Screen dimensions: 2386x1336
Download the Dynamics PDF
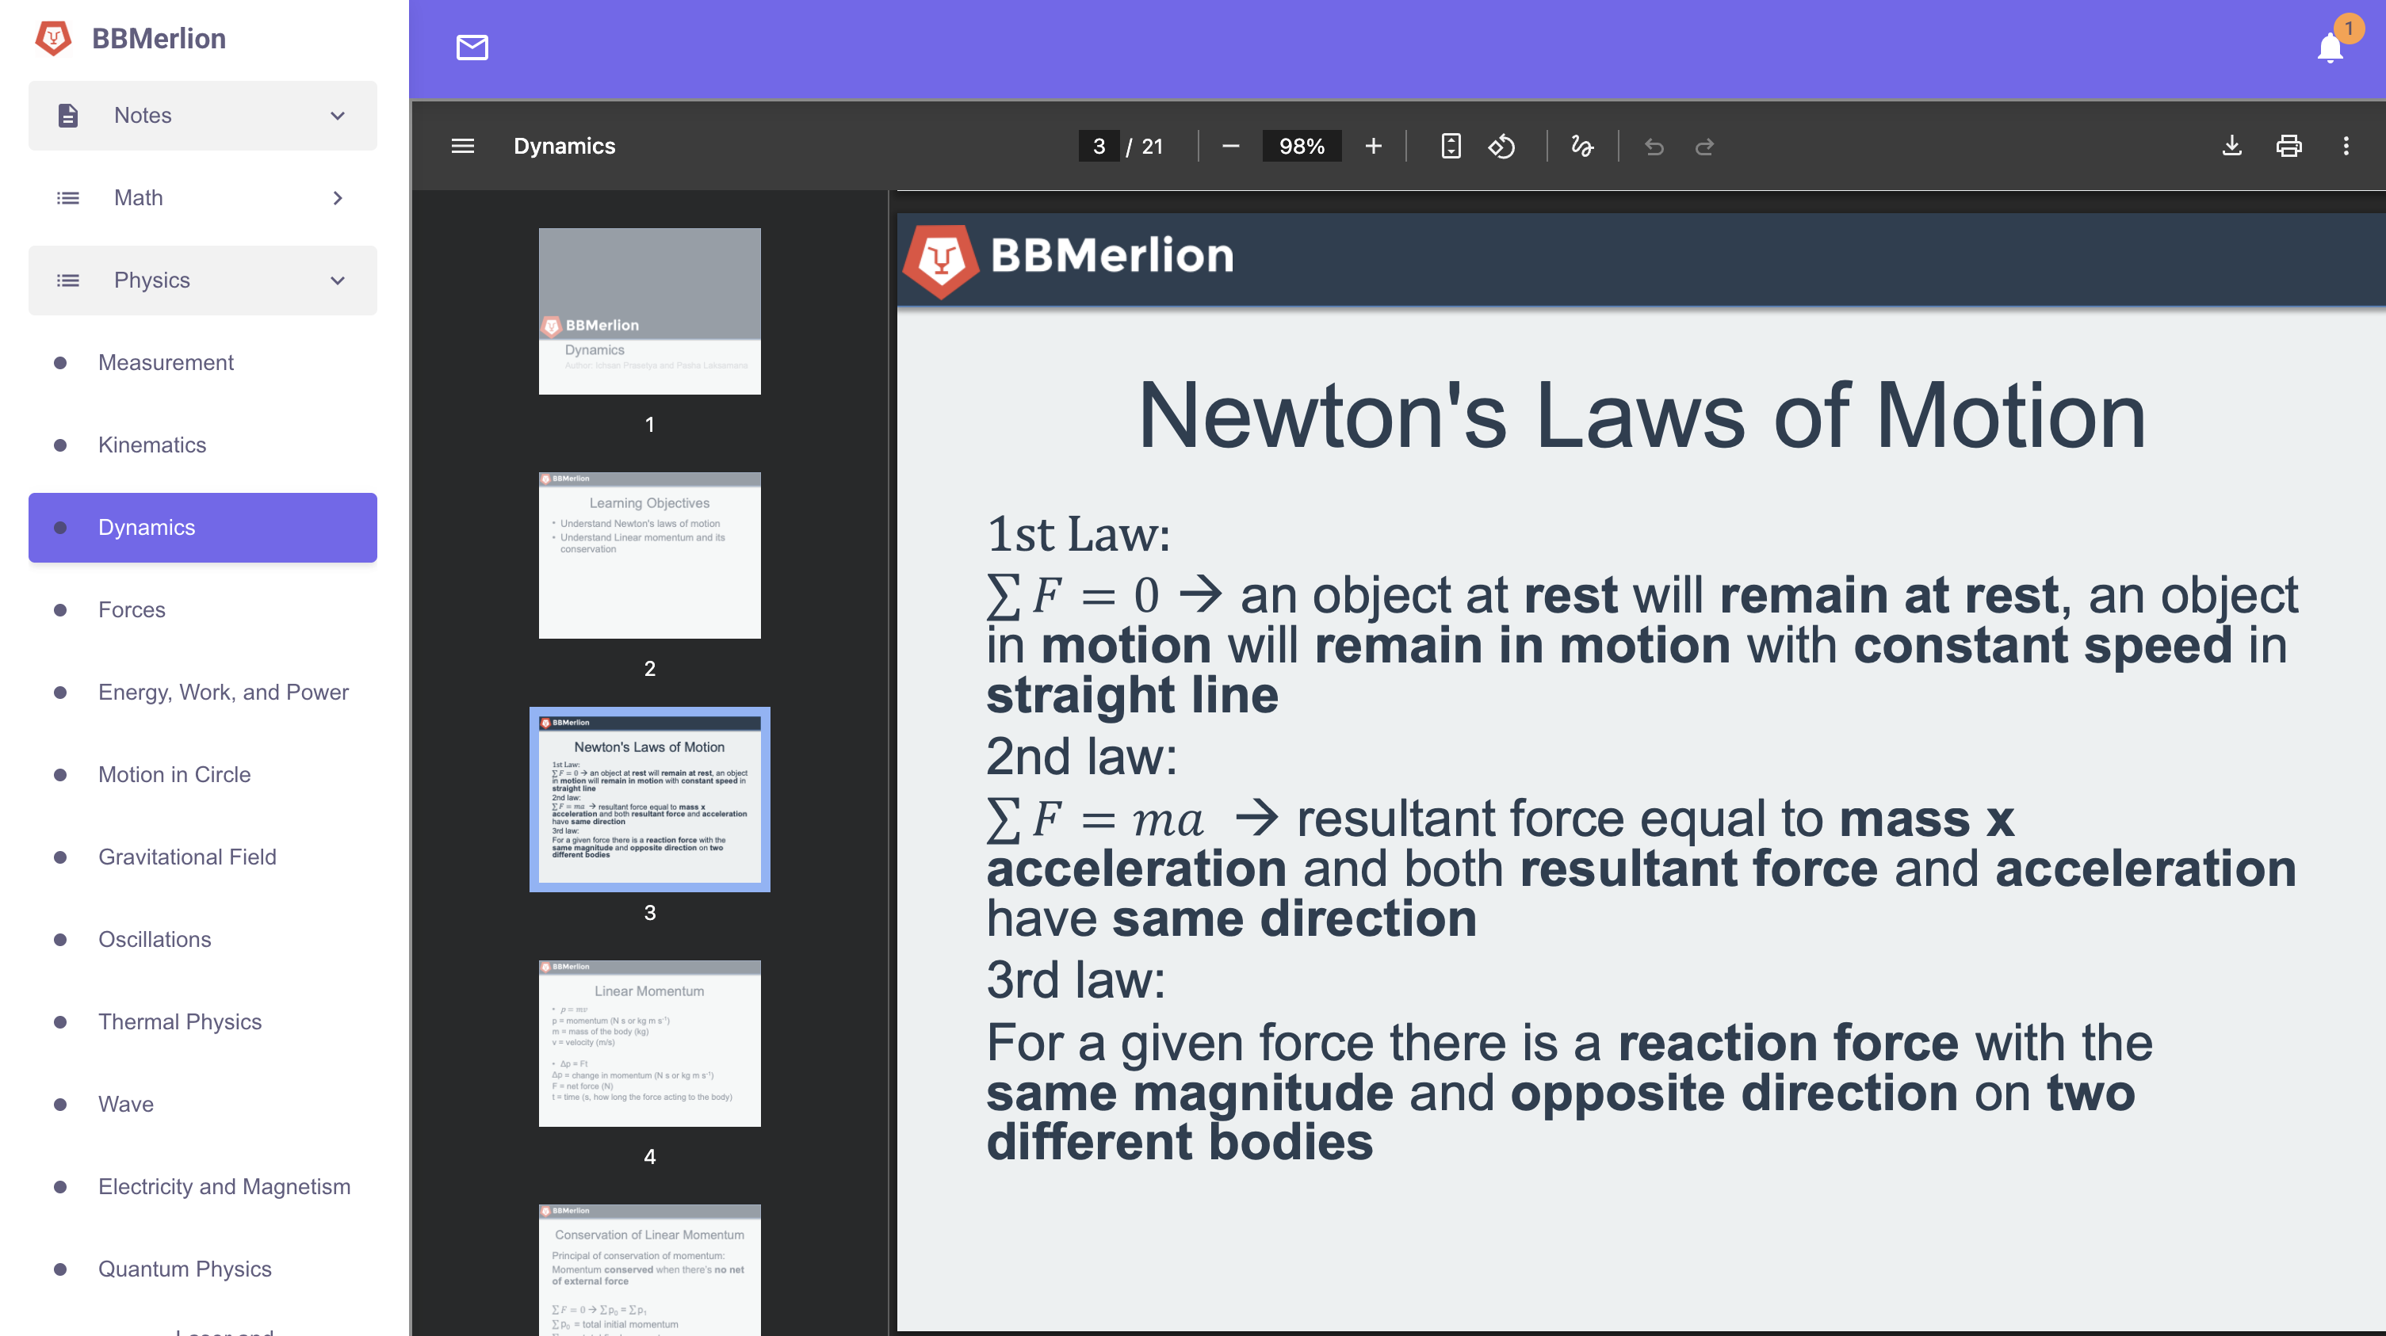(x=2231, y=147)
